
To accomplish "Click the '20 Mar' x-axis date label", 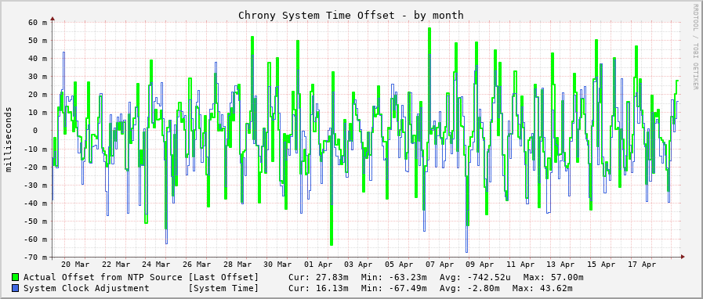I will point(75,265).
